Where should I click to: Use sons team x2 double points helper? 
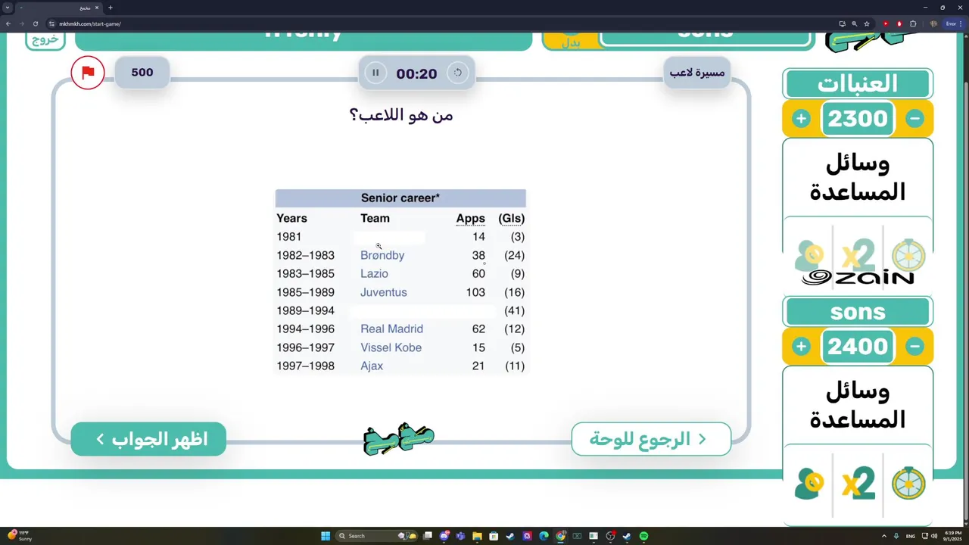pyautogui.click(x=858, y=483)
